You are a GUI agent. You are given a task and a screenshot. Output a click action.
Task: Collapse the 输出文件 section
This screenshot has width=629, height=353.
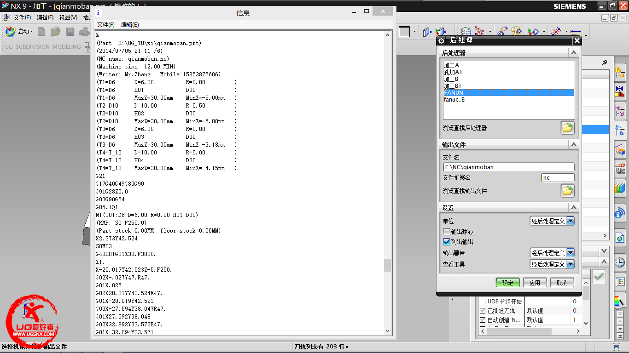coord(574,144)
